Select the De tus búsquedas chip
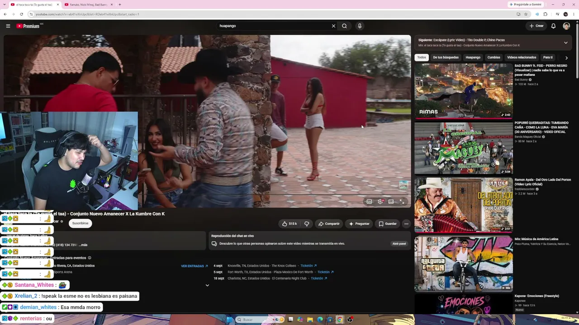Viewport: 579px width, 325px height. pos(446,57)
